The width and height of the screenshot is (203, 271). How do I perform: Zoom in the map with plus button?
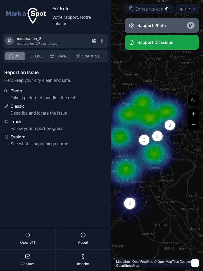[x=193, y=114]
